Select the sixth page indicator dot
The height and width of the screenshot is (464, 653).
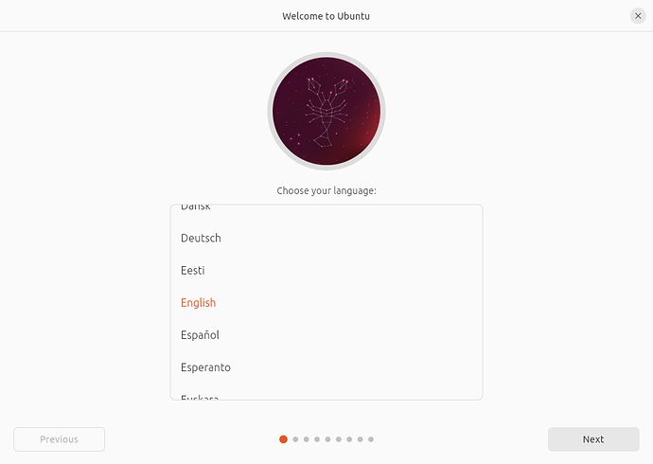tap(339, 439)
